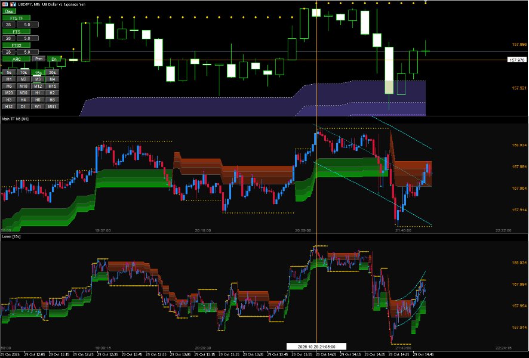Image resolution: width=529 pixels, height=358 pixels.
Task: Click the 5.0 value field under FTS2
Action: click(x=27, y=52)
